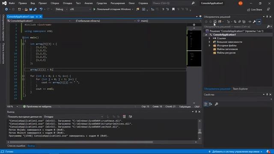Screen dimensions: 274x154
Task: Open the Глобальная область scope dropdown
Action: 104,21
